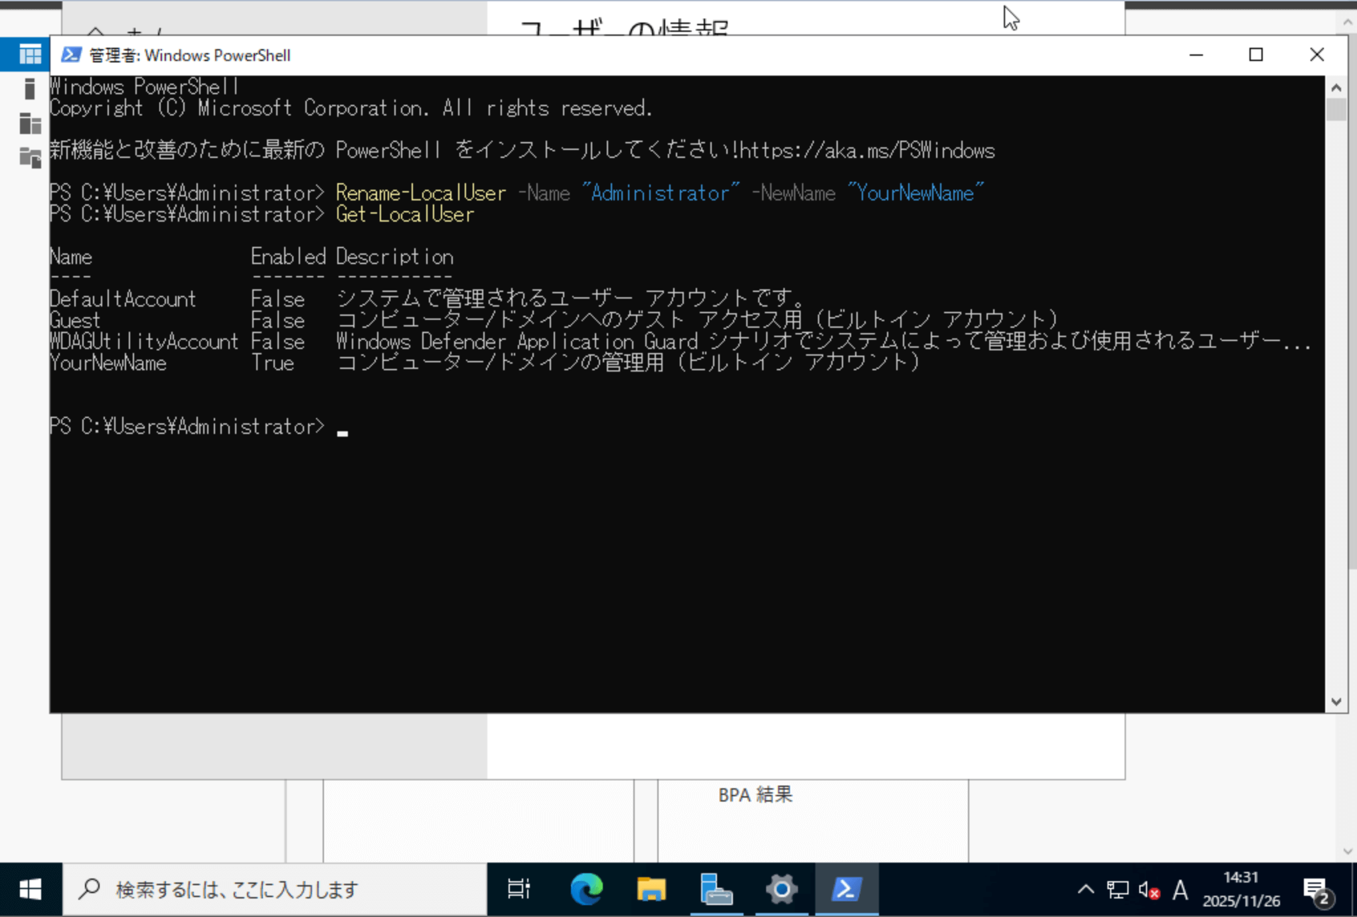Open network status tray icon
The height and width of the screenshot is (917, 1357).
pyautogui.click(x=1117, y=890)
